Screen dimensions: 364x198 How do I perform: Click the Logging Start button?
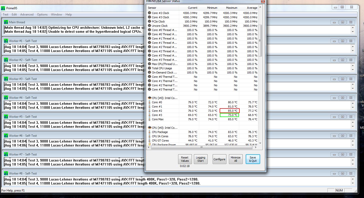[200, 159]
